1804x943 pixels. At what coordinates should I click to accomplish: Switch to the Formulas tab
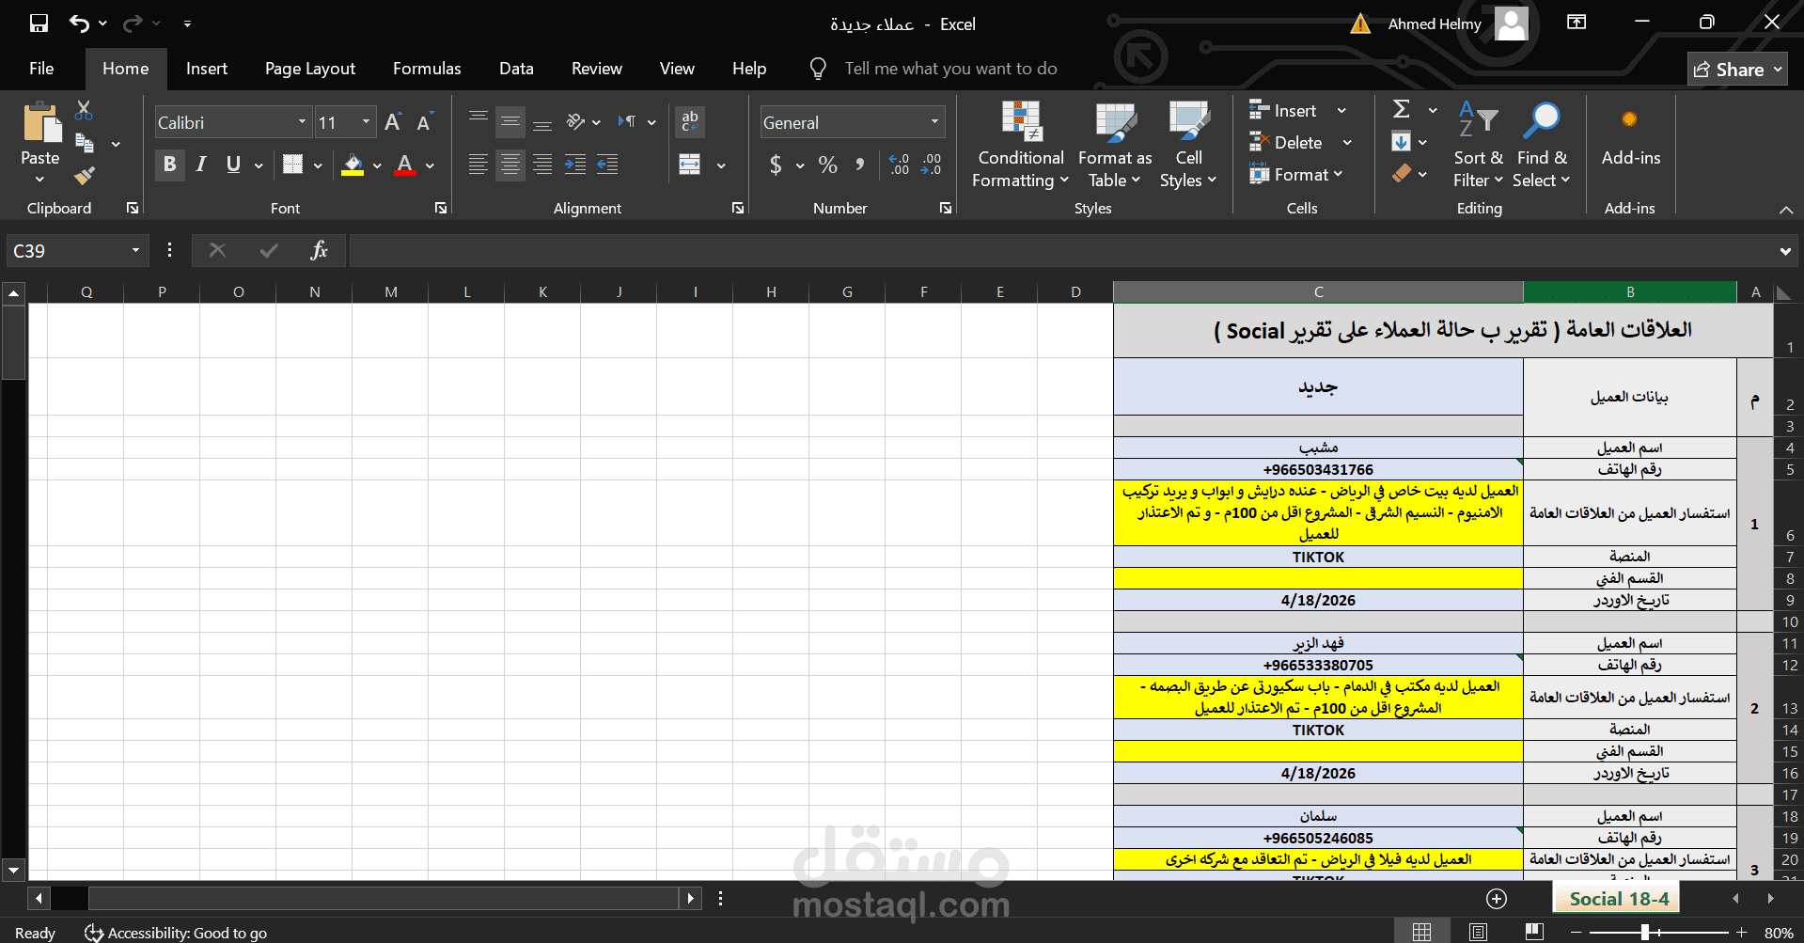pos(427,69)
